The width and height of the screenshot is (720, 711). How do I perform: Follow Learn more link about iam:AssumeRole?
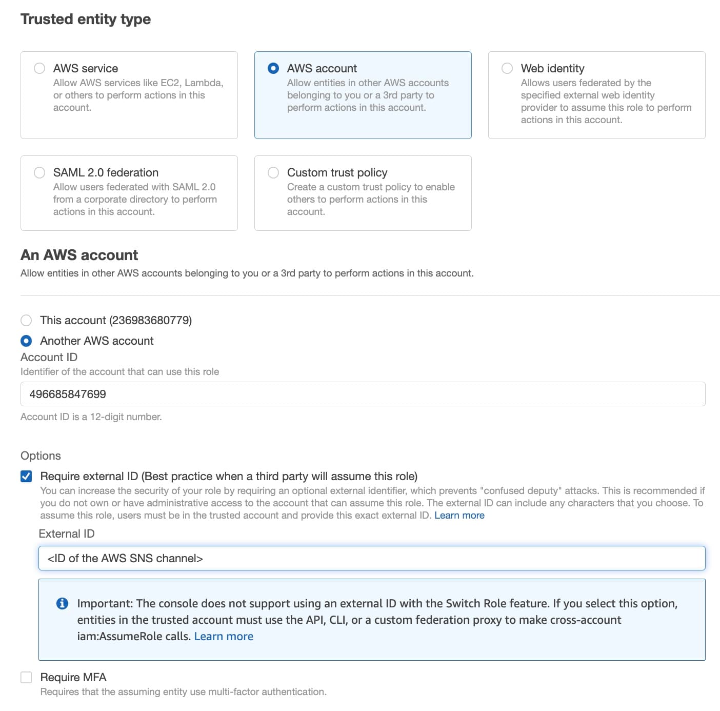tap(224, 636)
